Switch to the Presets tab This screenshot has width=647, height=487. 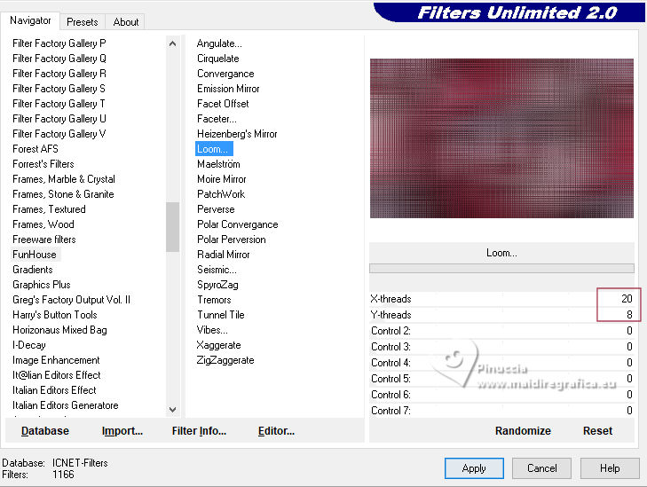[x=83, y=22]
